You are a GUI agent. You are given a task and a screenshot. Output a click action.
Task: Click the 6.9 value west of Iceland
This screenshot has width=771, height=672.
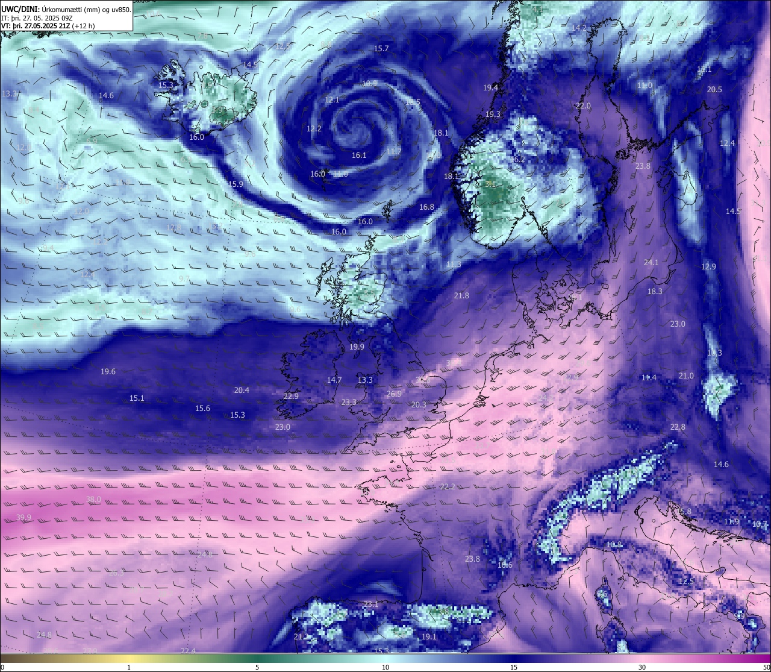(x=92, y=140)
